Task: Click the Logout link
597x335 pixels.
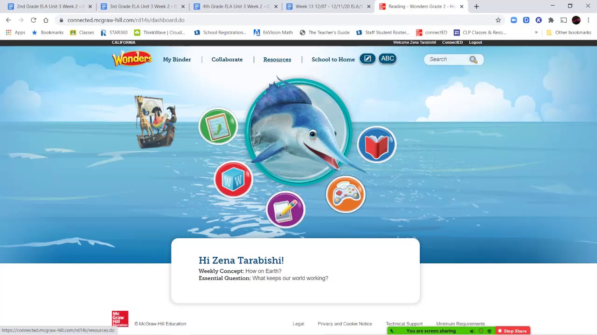Action: pos(475,42)
